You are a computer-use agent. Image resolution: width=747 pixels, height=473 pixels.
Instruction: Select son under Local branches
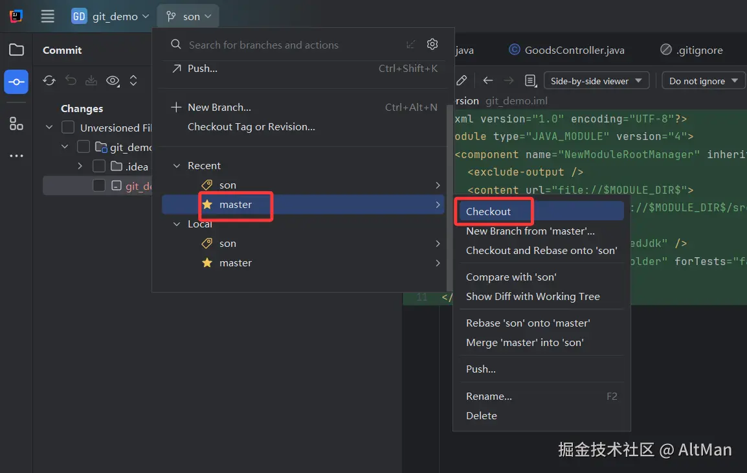[303, 244]
